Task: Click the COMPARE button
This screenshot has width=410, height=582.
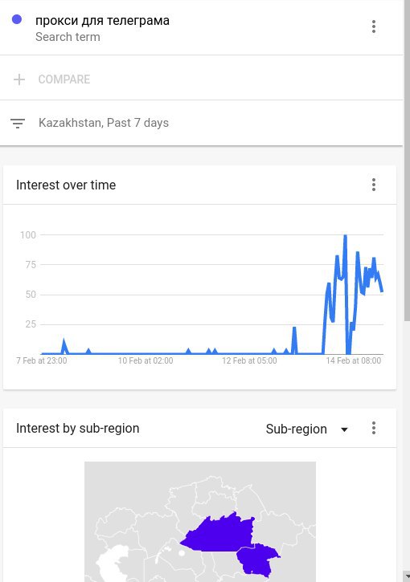Action: (x=64, y=79)
